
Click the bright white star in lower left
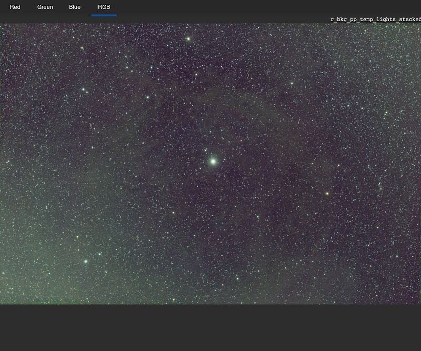(85, 261)
